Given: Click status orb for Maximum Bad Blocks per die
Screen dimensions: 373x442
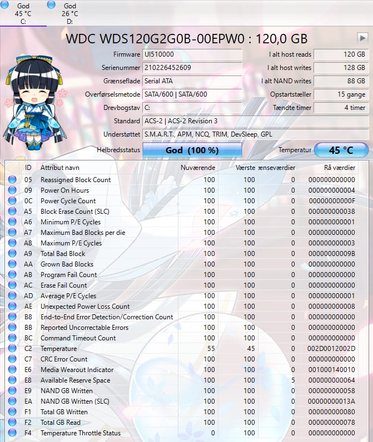Looking at the screenshot, I should click(12, 232).
